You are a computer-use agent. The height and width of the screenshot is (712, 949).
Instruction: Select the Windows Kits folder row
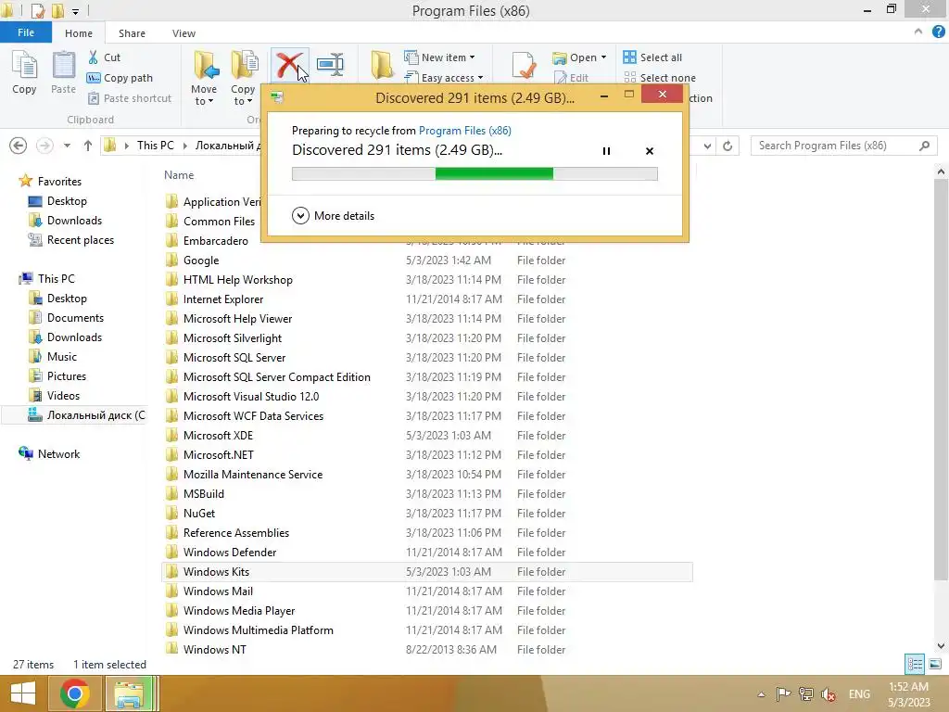click(426, 571)
